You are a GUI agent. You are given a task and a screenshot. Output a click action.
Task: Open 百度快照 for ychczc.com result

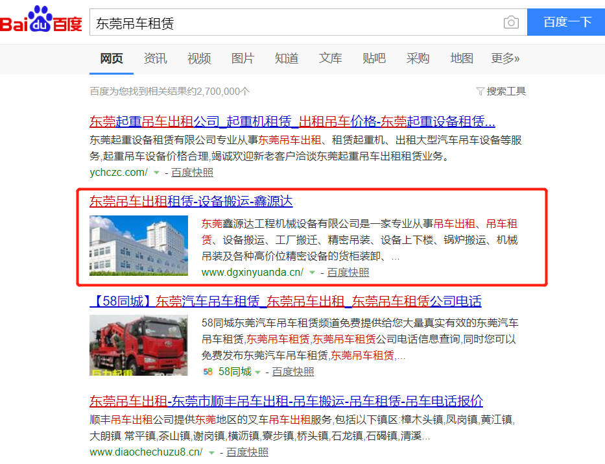pyautogui.click(x=192, y=173)
